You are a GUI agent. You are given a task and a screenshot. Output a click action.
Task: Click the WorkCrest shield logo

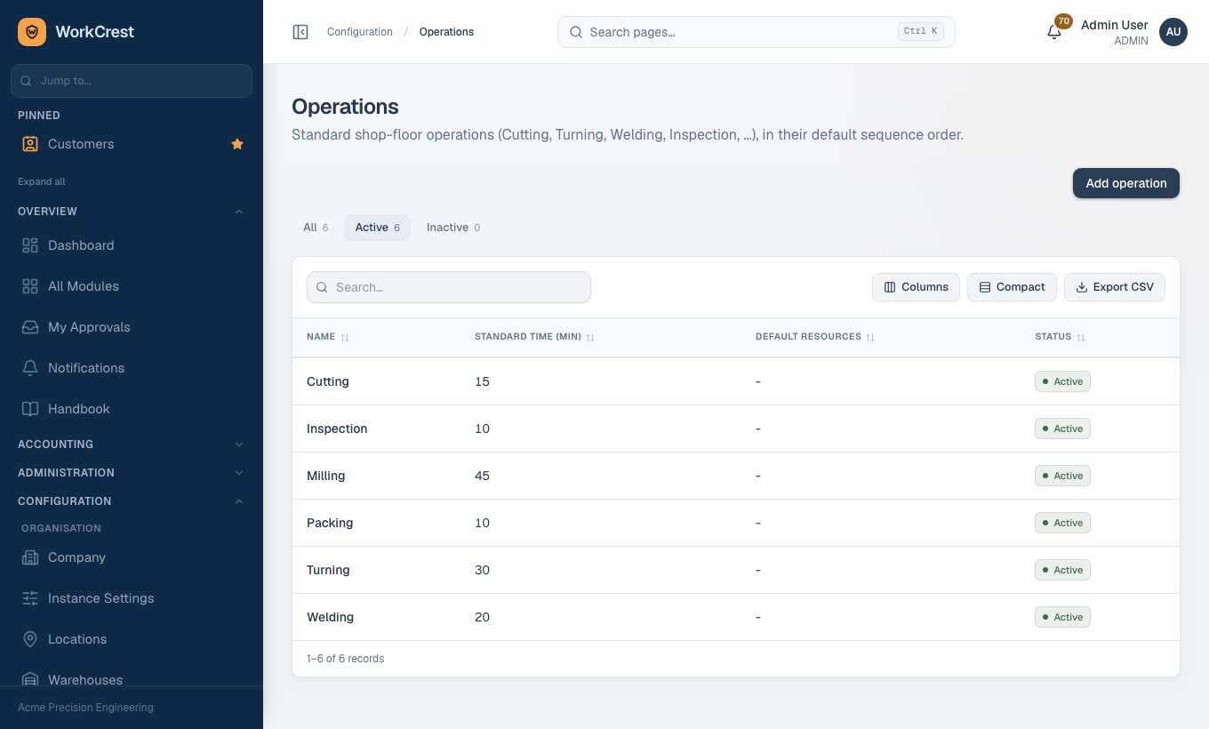tap(32, 32)
